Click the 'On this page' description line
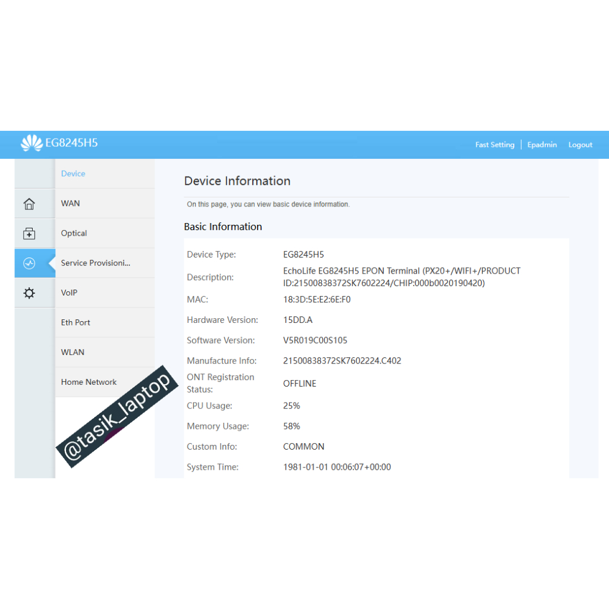This screenshot has height=609, width=609. (268, 205)
